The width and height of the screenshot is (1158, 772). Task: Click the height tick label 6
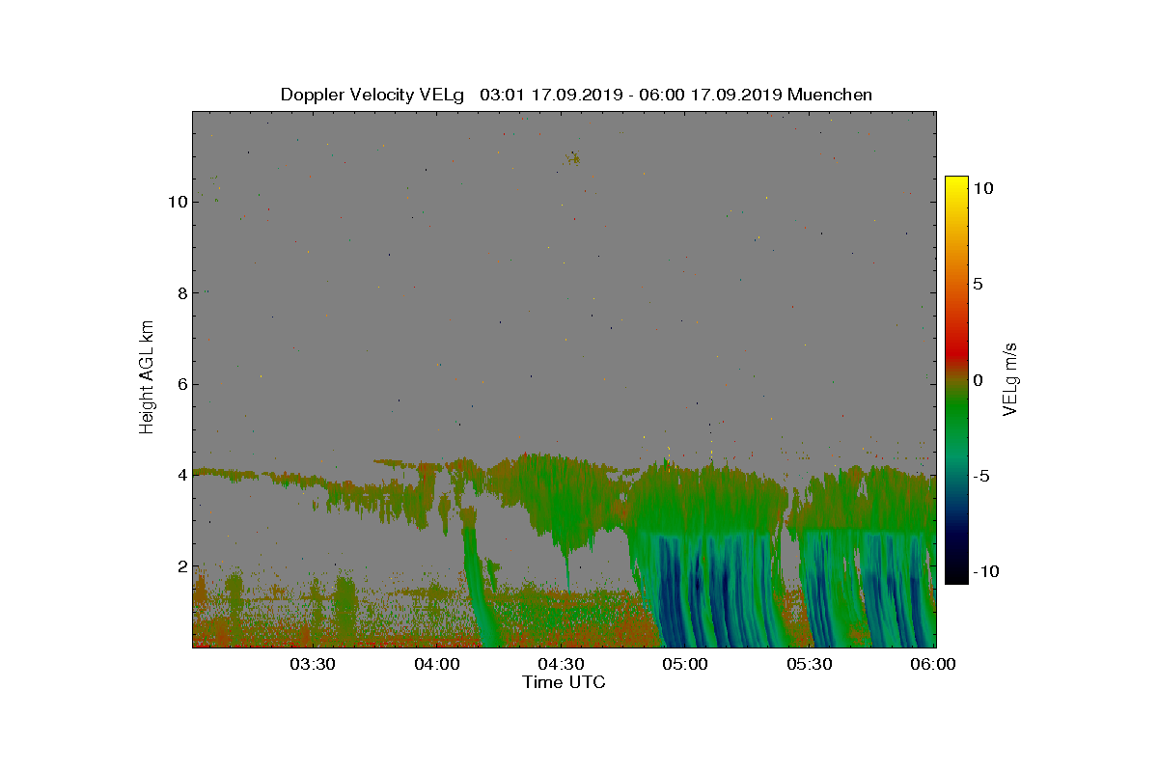click(x=181, y=384)
